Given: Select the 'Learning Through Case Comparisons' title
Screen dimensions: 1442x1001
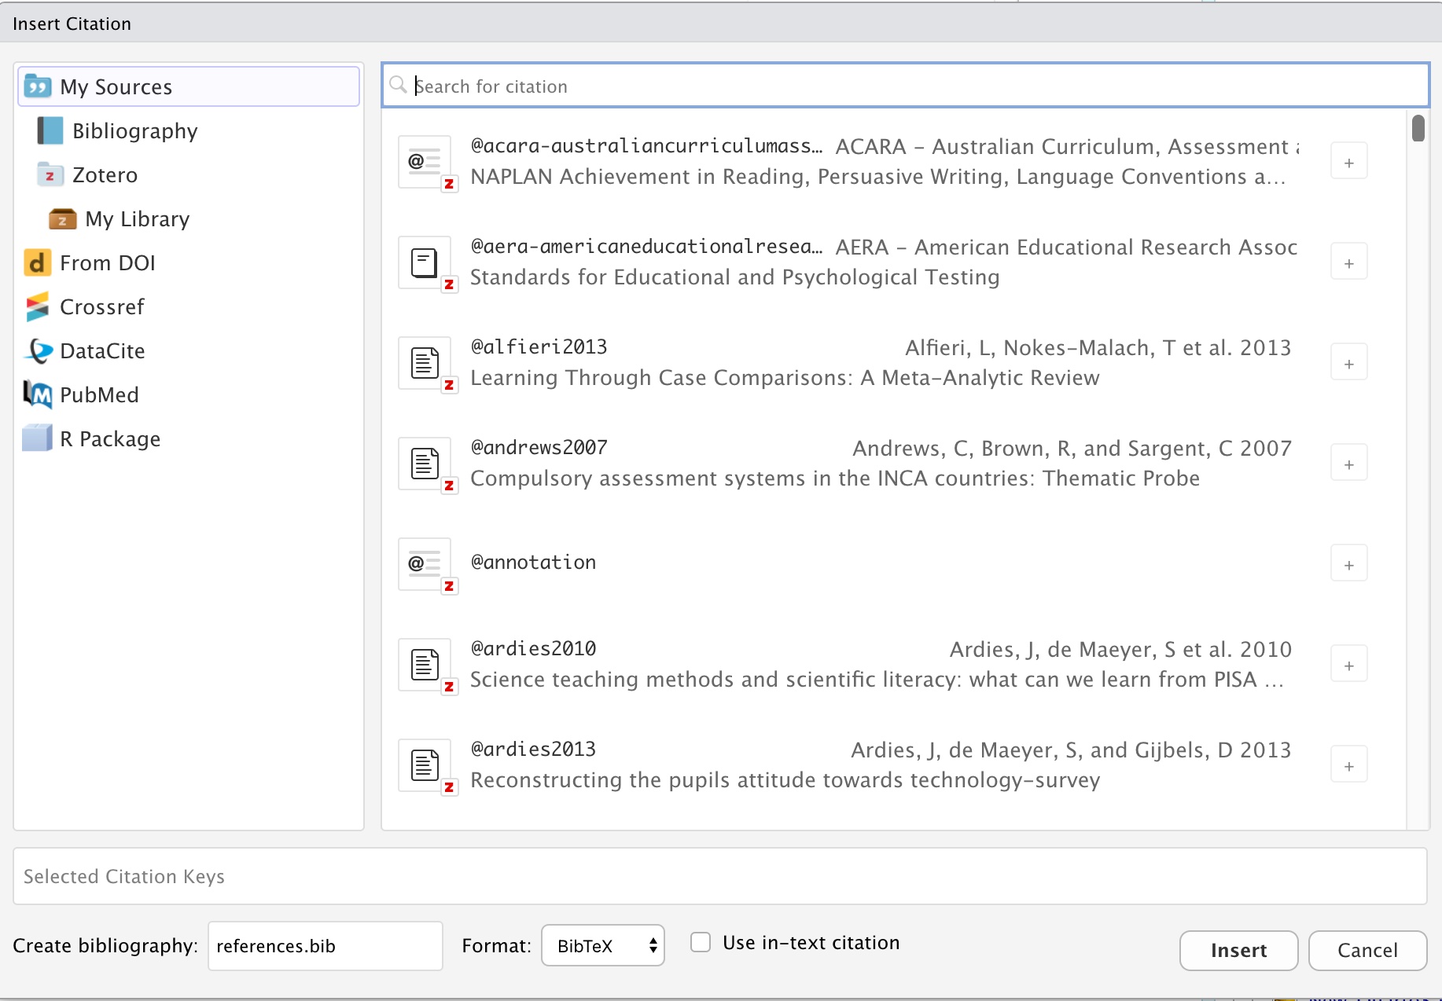Looking at the screenshot, I should (785, 378).
